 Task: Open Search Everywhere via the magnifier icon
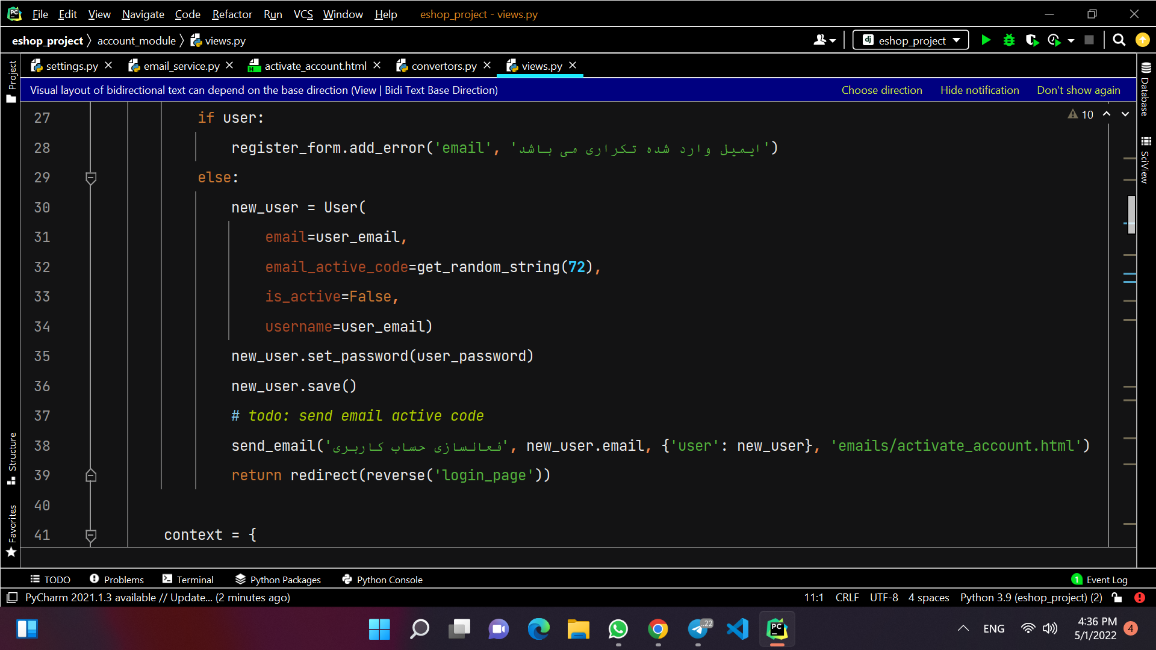(x=1119, y=40)
